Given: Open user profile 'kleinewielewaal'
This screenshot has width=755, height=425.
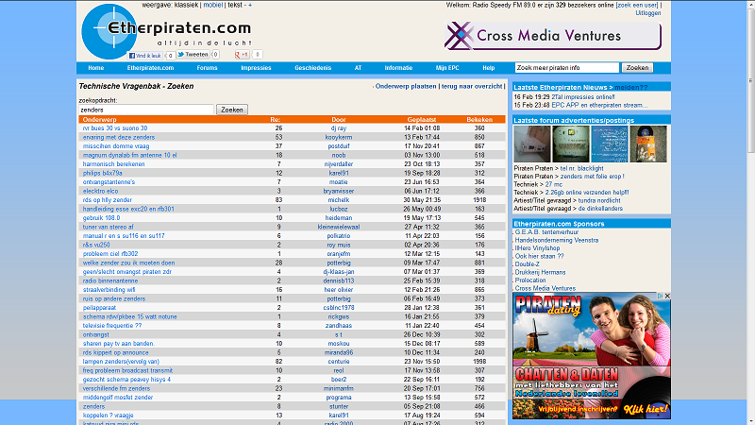Looking at the screenshot, I should click(339, 227).
